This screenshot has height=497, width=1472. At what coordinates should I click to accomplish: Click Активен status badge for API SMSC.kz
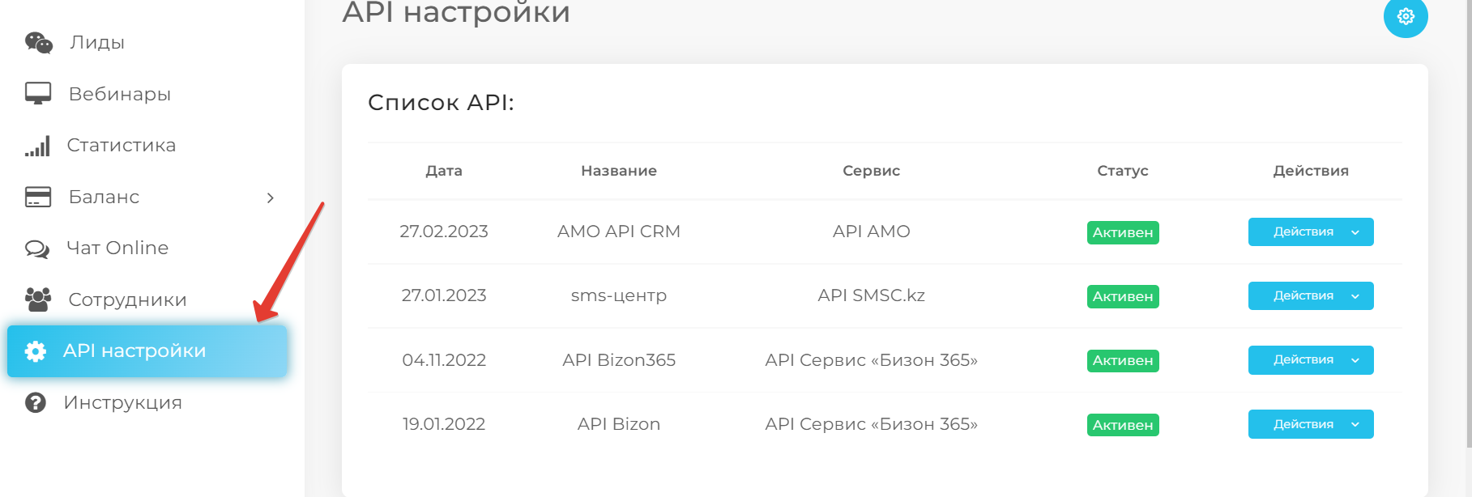1122,297
